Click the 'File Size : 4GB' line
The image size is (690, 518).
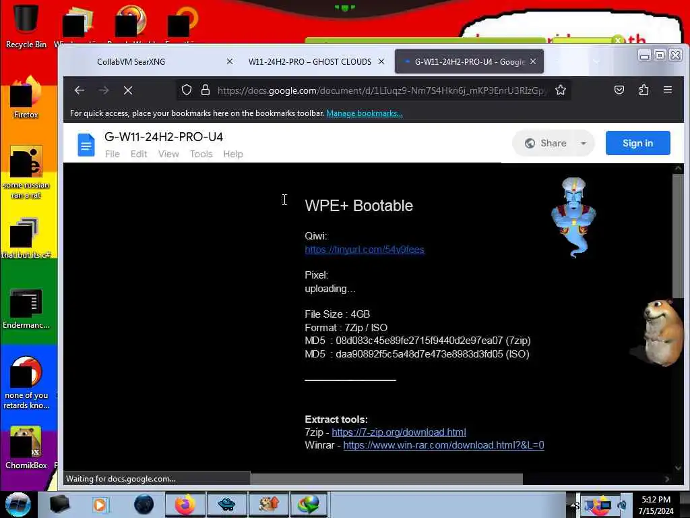tap(338, 314)
